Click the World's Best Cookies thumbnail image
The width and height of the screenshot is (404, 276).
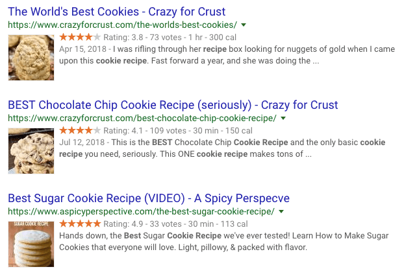31,57
